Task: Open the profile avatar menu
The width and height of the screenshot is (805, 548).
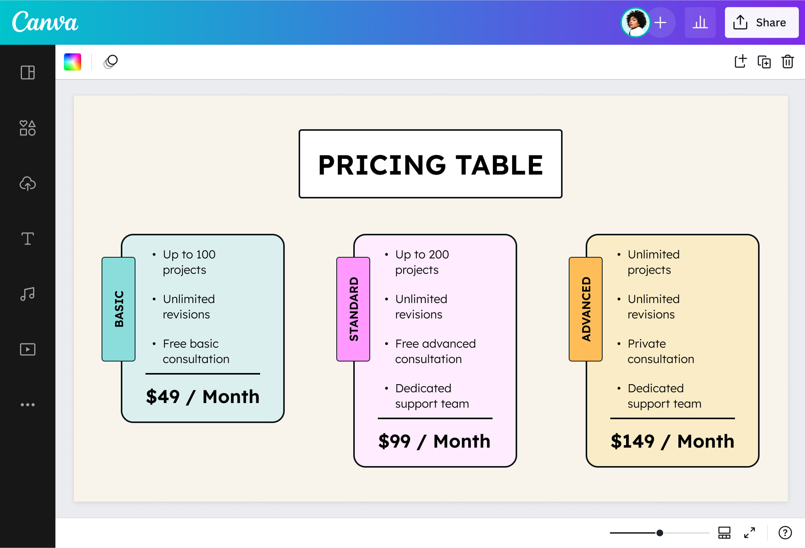Action: (x=635, y=22)
